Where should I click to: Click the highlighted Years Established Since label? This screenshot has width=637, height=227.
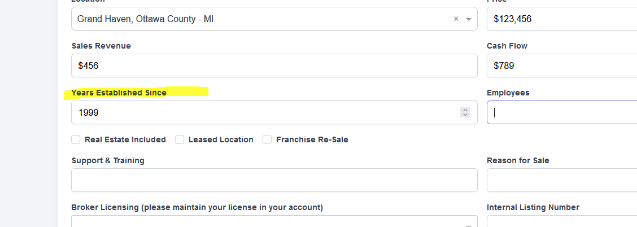click(119, 93)
